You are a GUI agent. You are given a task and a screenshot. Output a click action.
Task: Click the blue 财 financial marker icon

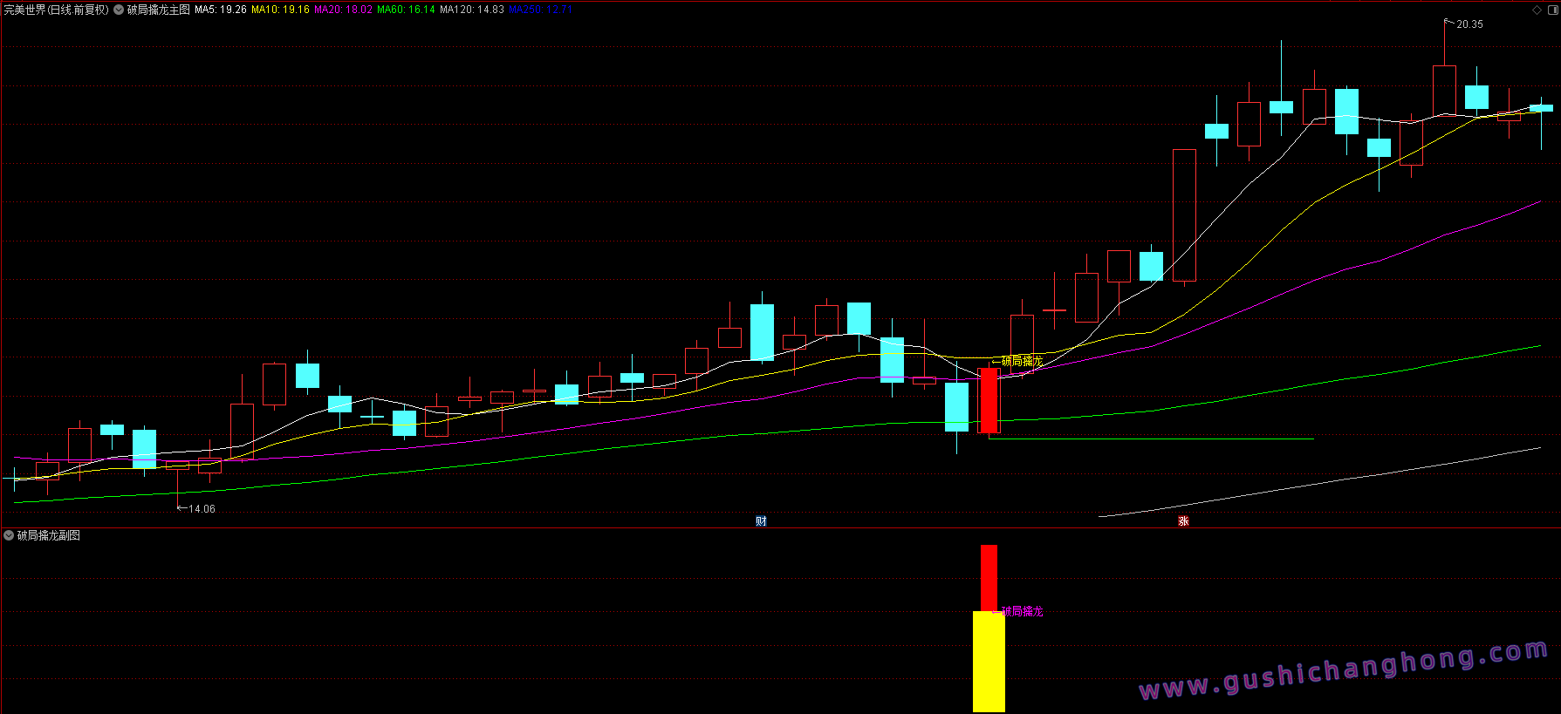761,521
